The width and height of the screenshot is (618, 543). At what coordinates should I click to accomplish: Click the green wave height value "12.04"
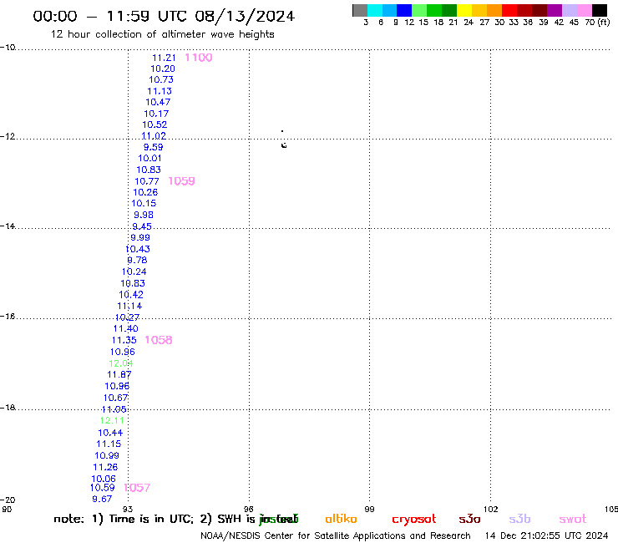[121, 363]
